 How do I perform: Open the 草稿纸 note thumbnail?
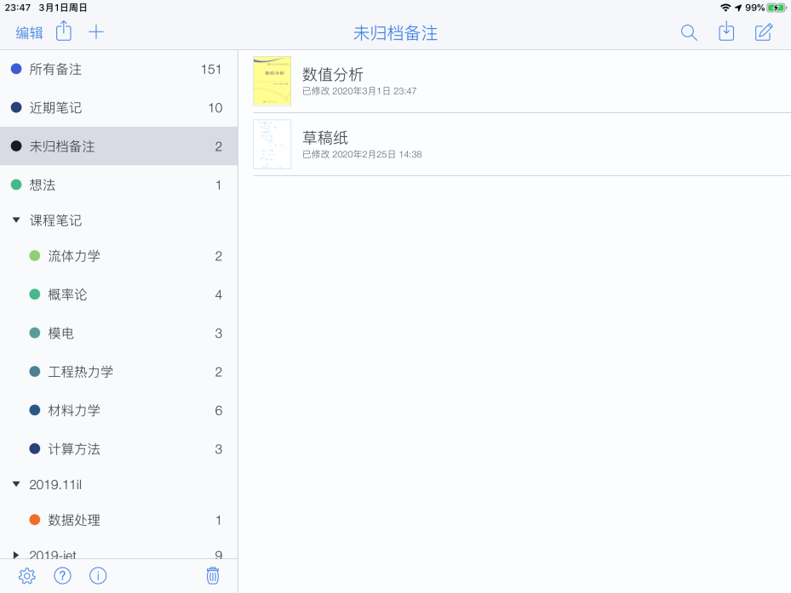click(272, 144)
